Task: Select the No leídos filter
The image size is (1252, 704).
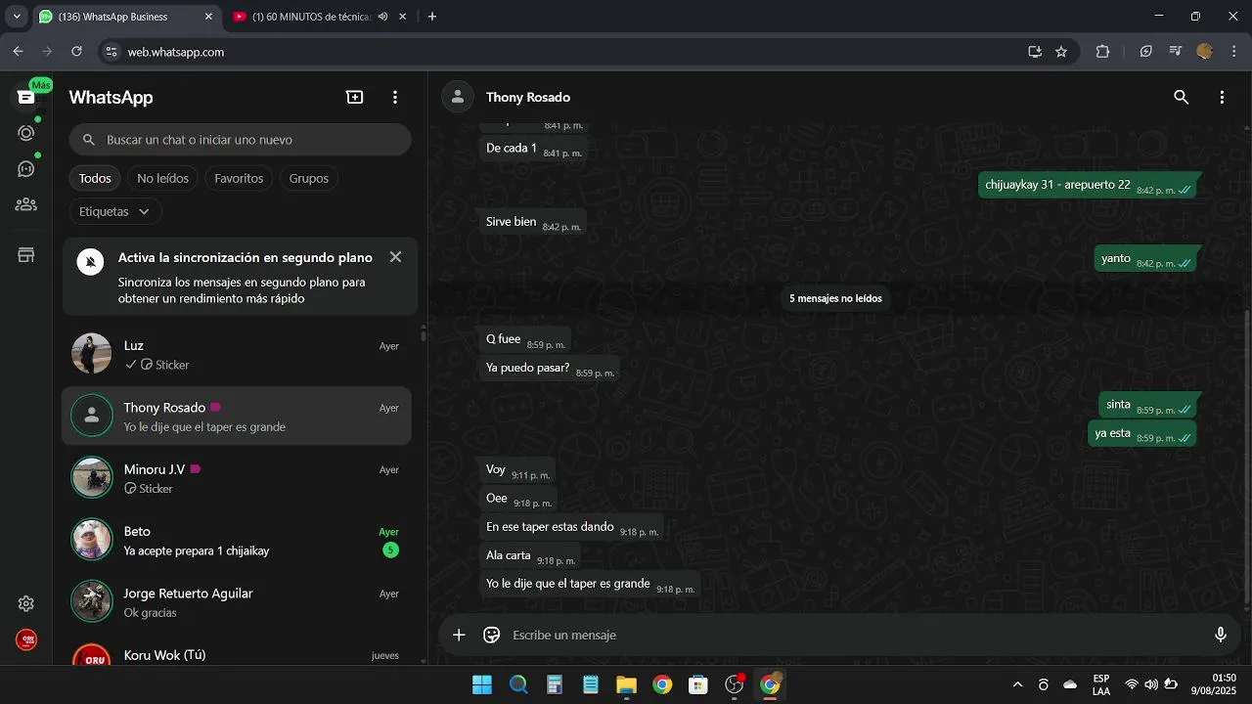Action: coord(162,178)
